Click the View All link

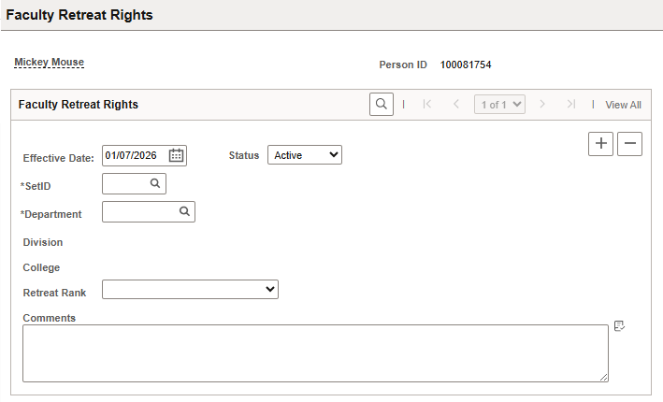point(623,106)
